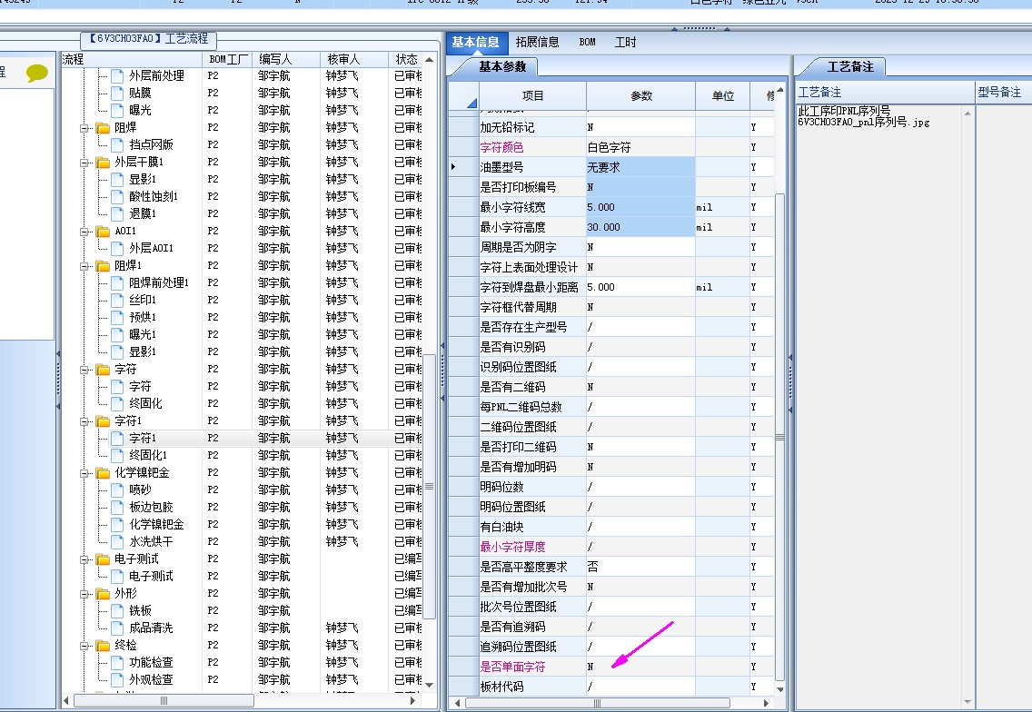Click the 此工序印PNL序列号 remark text

pos(844,111)
